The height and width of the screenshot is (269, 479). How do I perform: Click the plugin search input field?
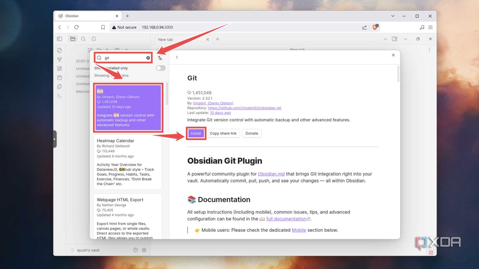click(x=123, y=58)
